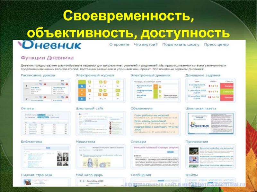Click the Электронный дневник heading link
Image resolution: width=257 pixels, height=192 pixels.
point(150,75)
